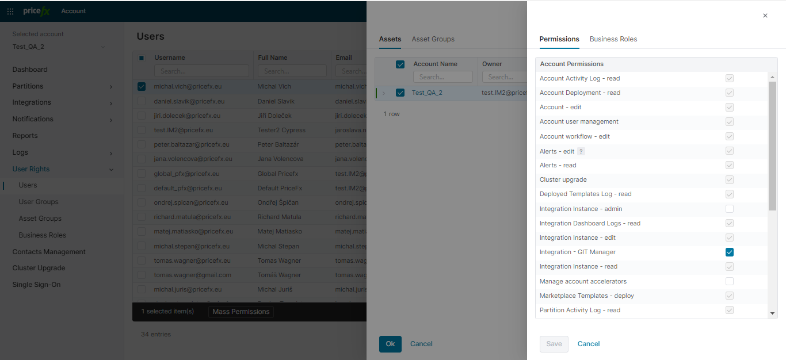
Task: Check Manage account accelerators permission
Action: coord(730,281)
